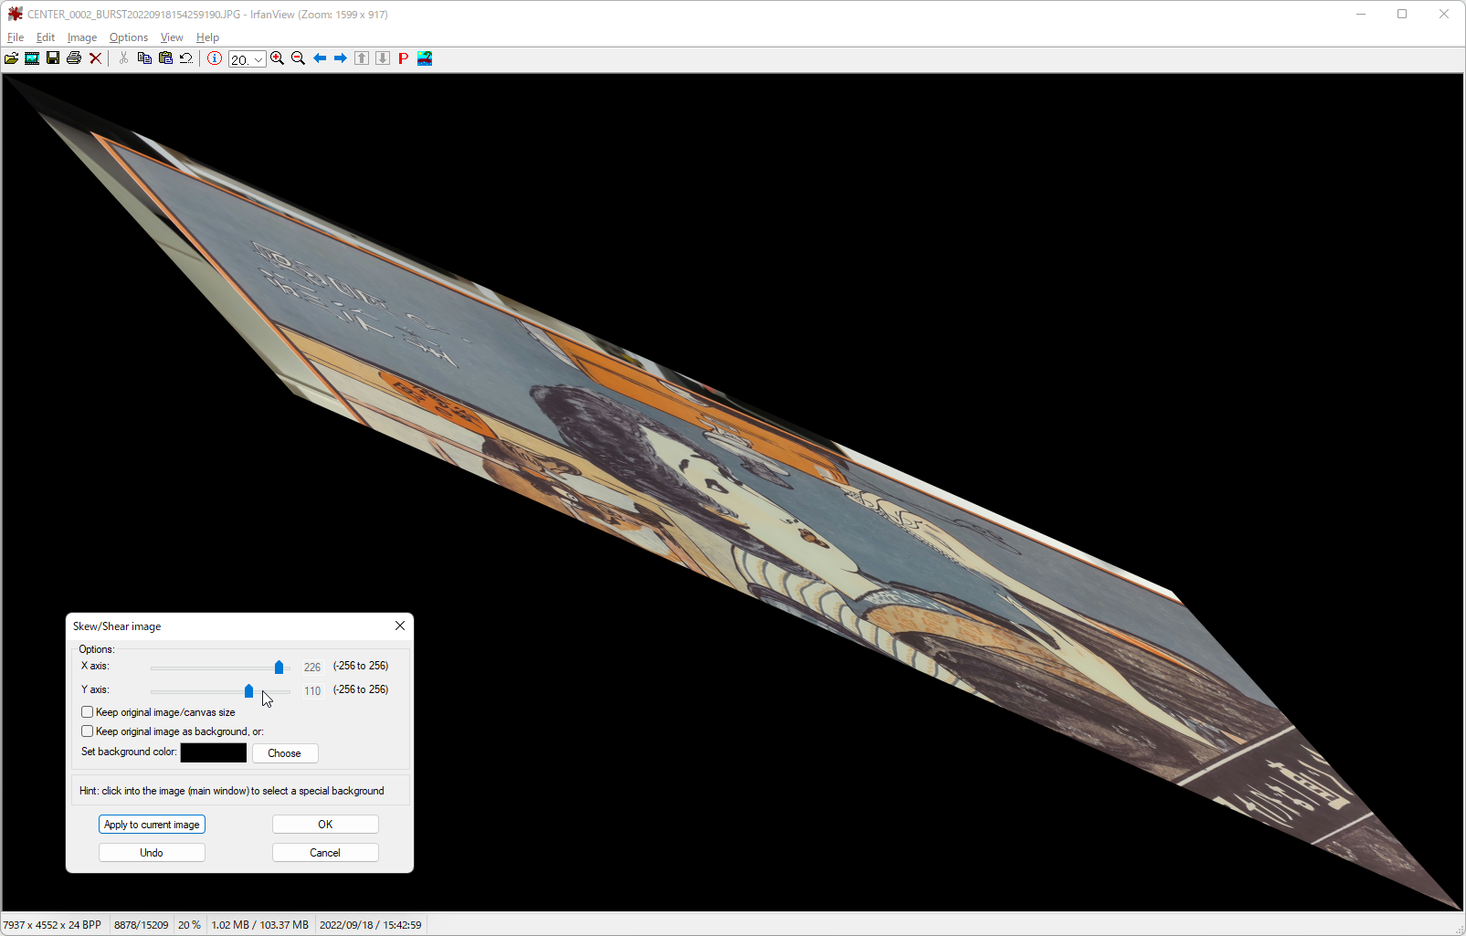Cancel the Skew/Shear dialog
Screen dimensions: 1466x936
point(325,853)
